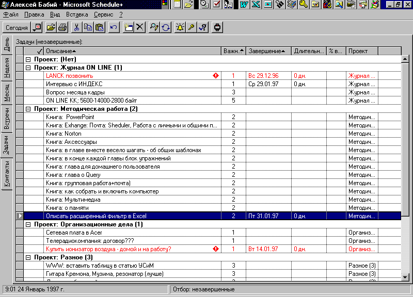Cut selection with the scissors icon

(76, 27)
